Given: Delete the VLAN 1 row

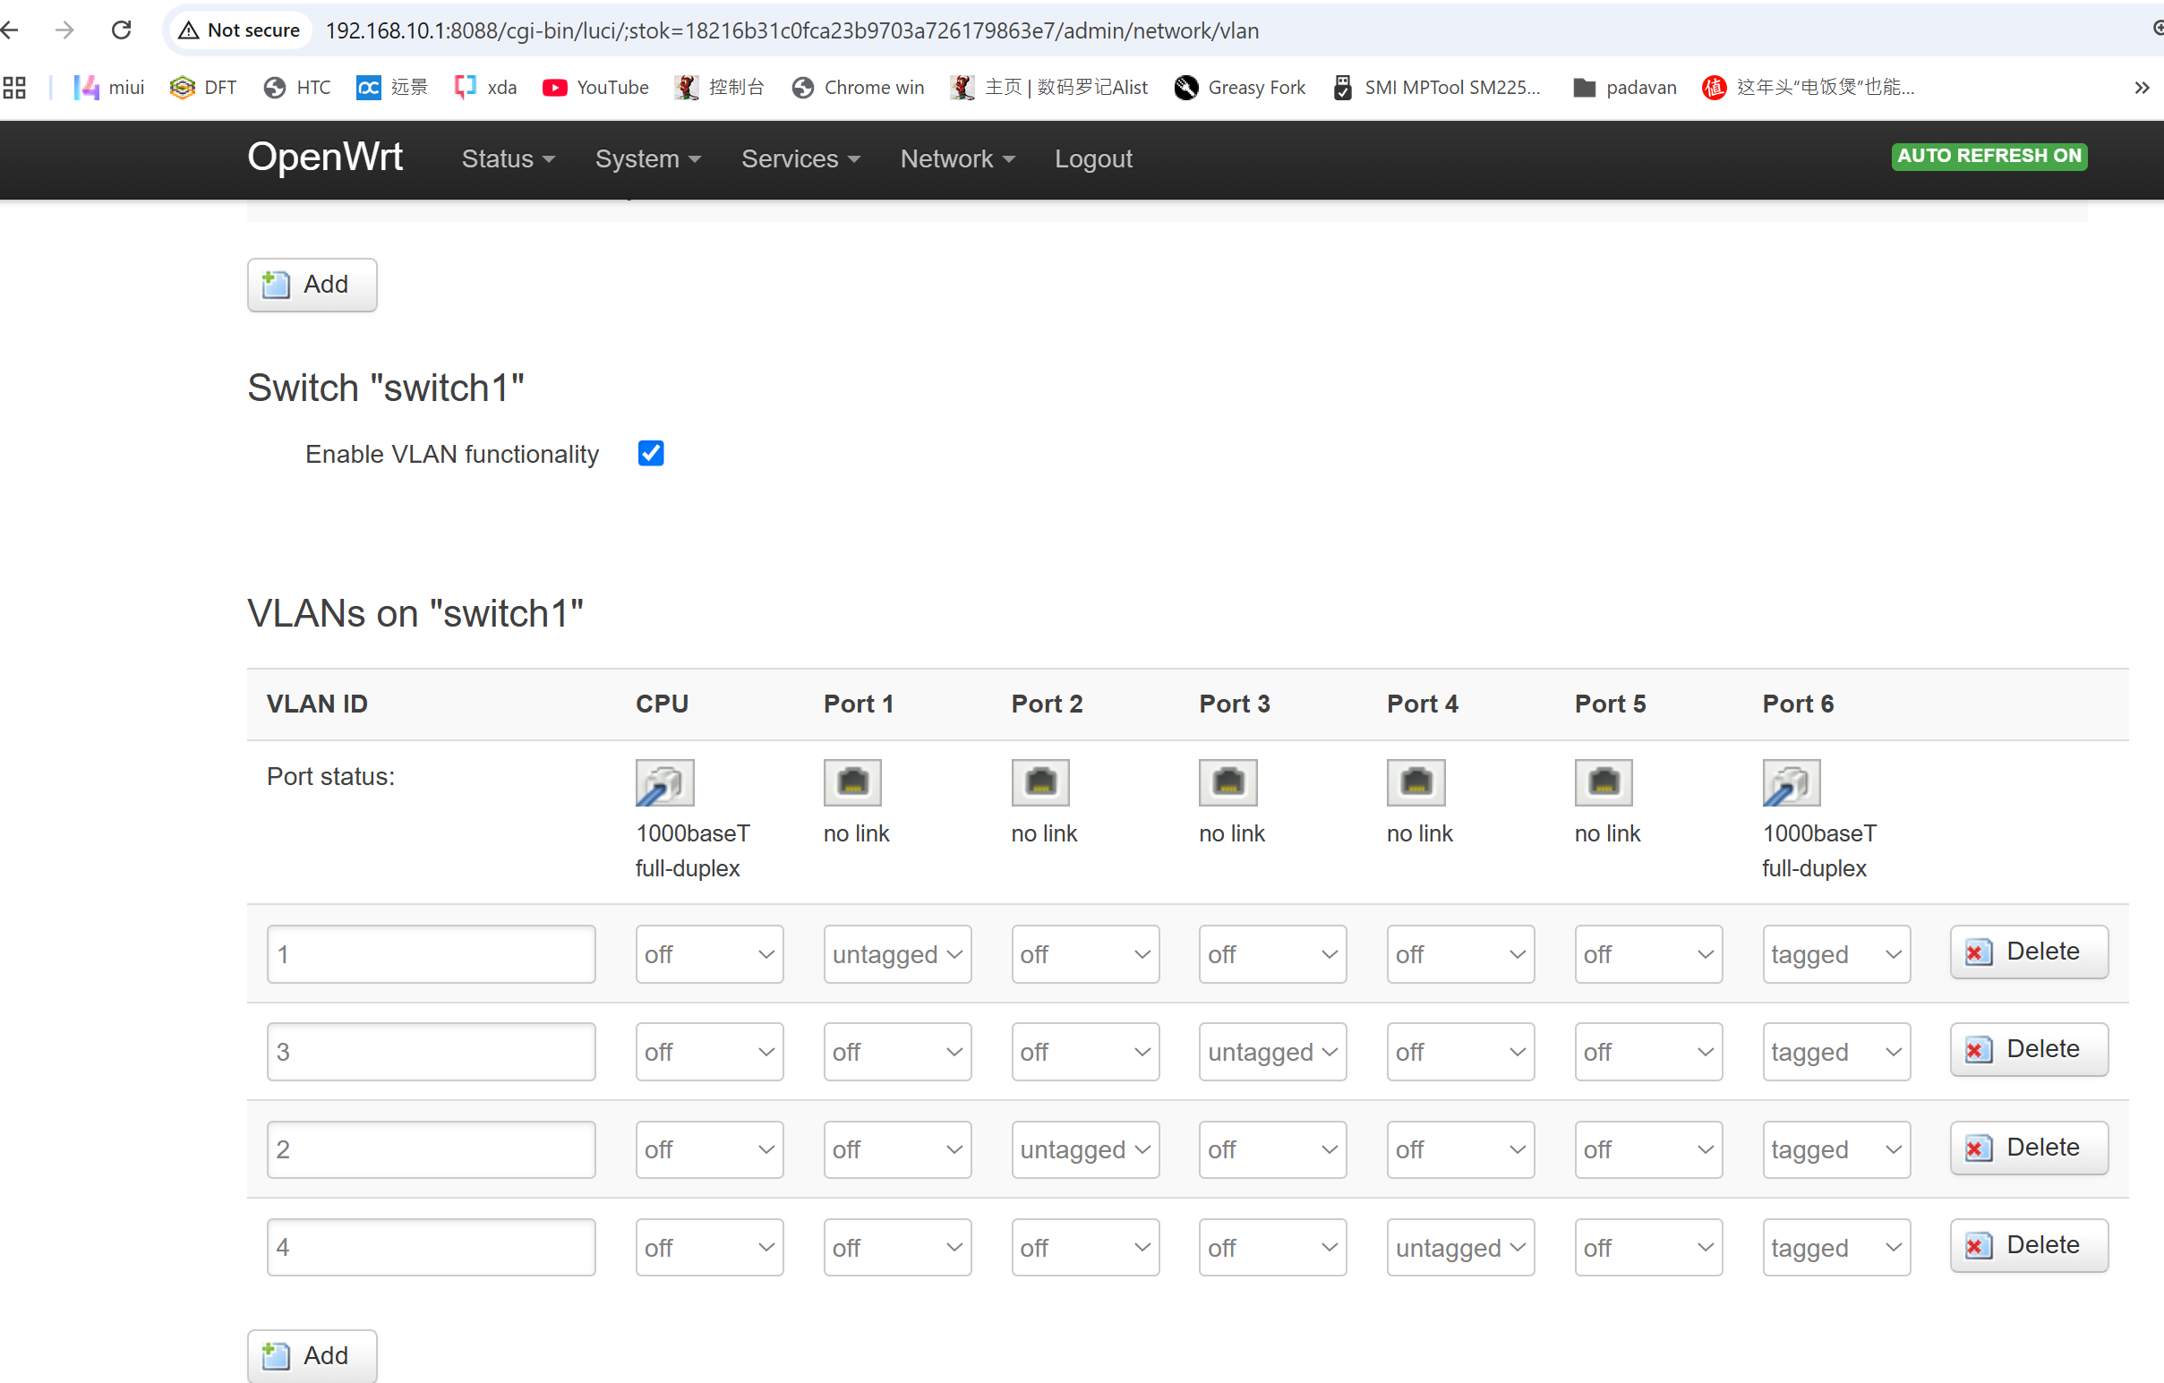Looking at the screenshot, I should [x=2028, y=951].
